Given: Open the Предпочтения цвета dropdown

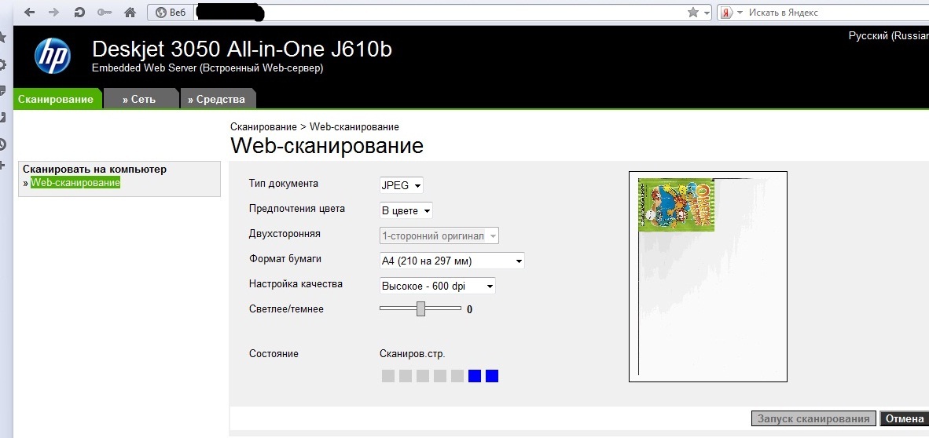Looking at the screenshot, I should click(406, 210).
